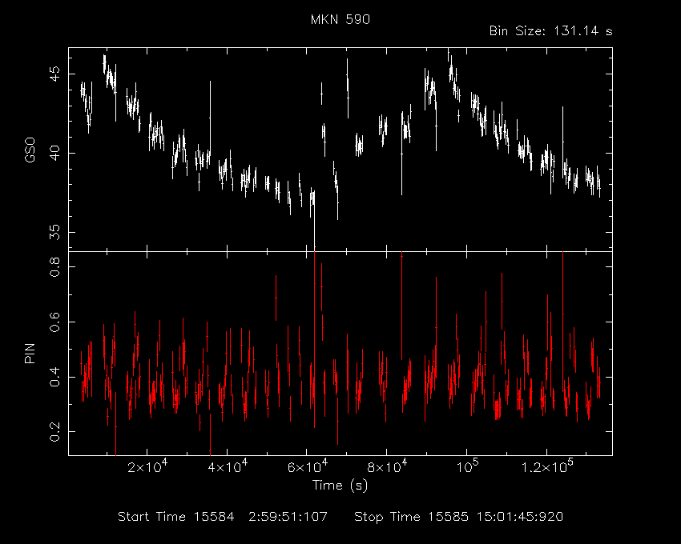Screen dimensions: 681x544
Task: Click the x-axis tick label "10^5"
Action: click(467, 466)
